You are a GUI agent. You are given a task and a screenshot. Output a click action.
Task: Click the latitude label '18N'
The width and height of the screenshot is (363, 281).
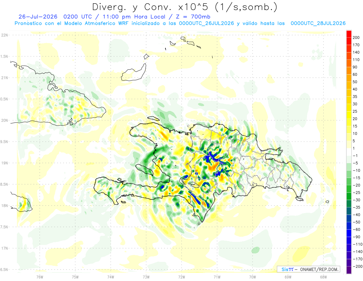5,206
